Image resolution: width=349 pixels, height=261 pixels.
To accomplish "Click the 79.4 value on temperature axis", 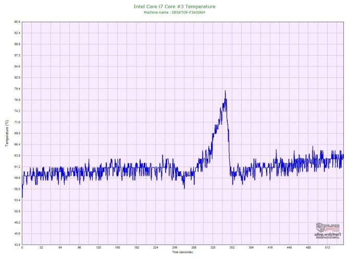I will point(17,89).
